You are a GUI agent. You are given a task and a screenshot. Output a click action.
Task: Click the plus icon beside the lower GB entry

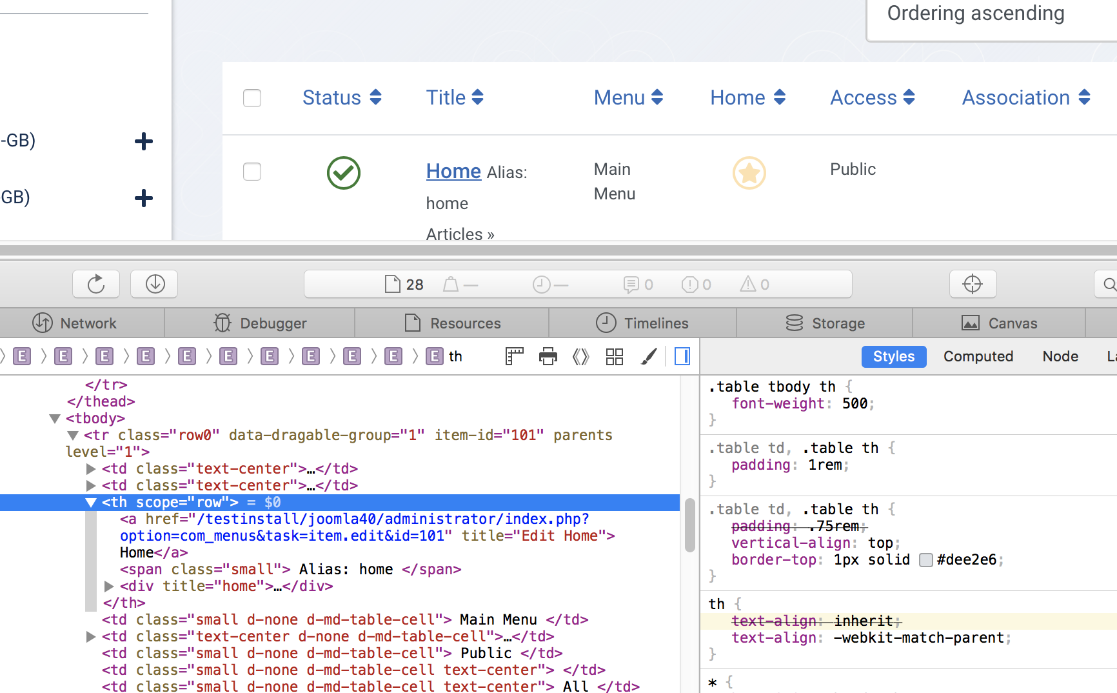(x=144, y=198)
